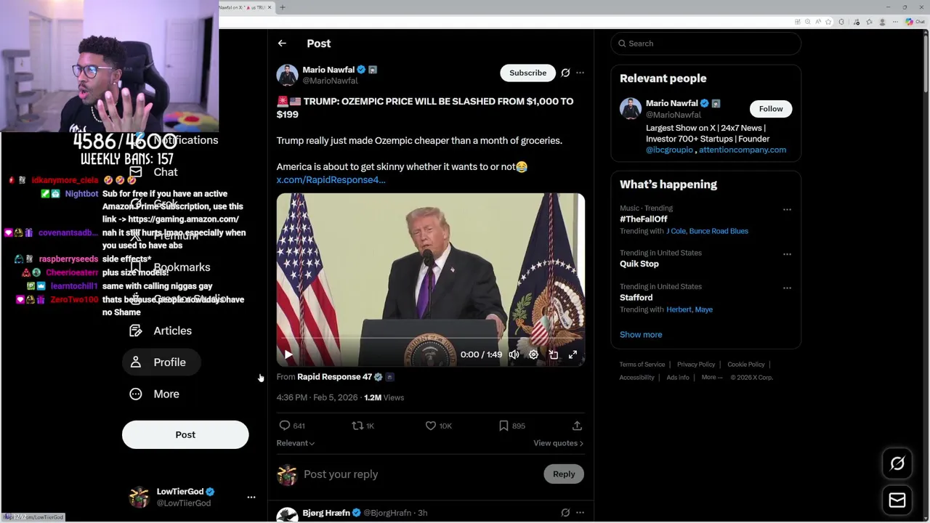Image resolution: width=930 pixels, height=523 pixels.
Task: Click the 4:36 PM · Feb 5, 2026 timestamp
Action: pos(317,398)
